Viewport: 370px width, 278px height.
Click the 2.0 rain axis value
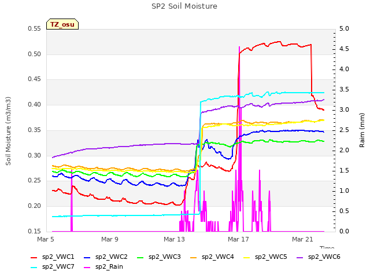click(x=344, y=151)
